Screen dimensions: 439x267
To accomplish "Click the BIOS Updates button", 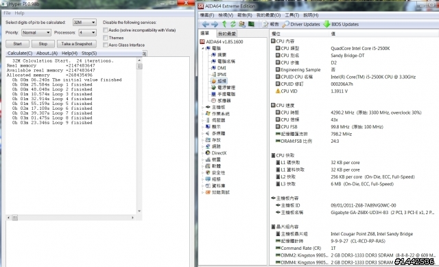I will [x=341, y=25].
